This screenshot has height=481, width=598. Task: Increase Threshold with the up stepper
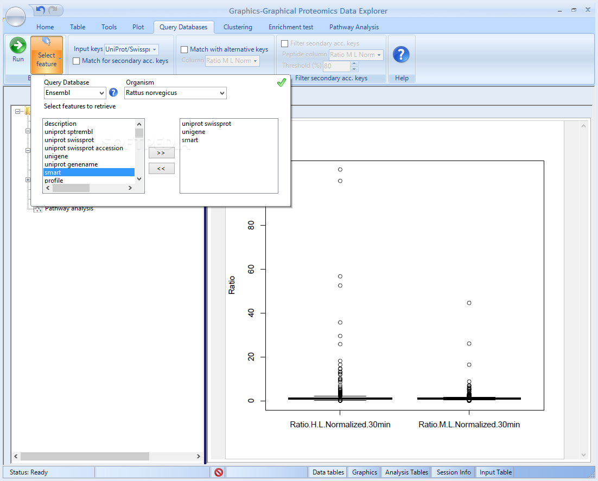[x=354, y=63]
